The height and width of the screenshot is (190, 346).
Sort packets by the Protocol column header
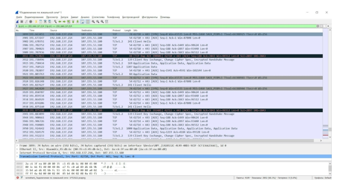pos(116,30)
